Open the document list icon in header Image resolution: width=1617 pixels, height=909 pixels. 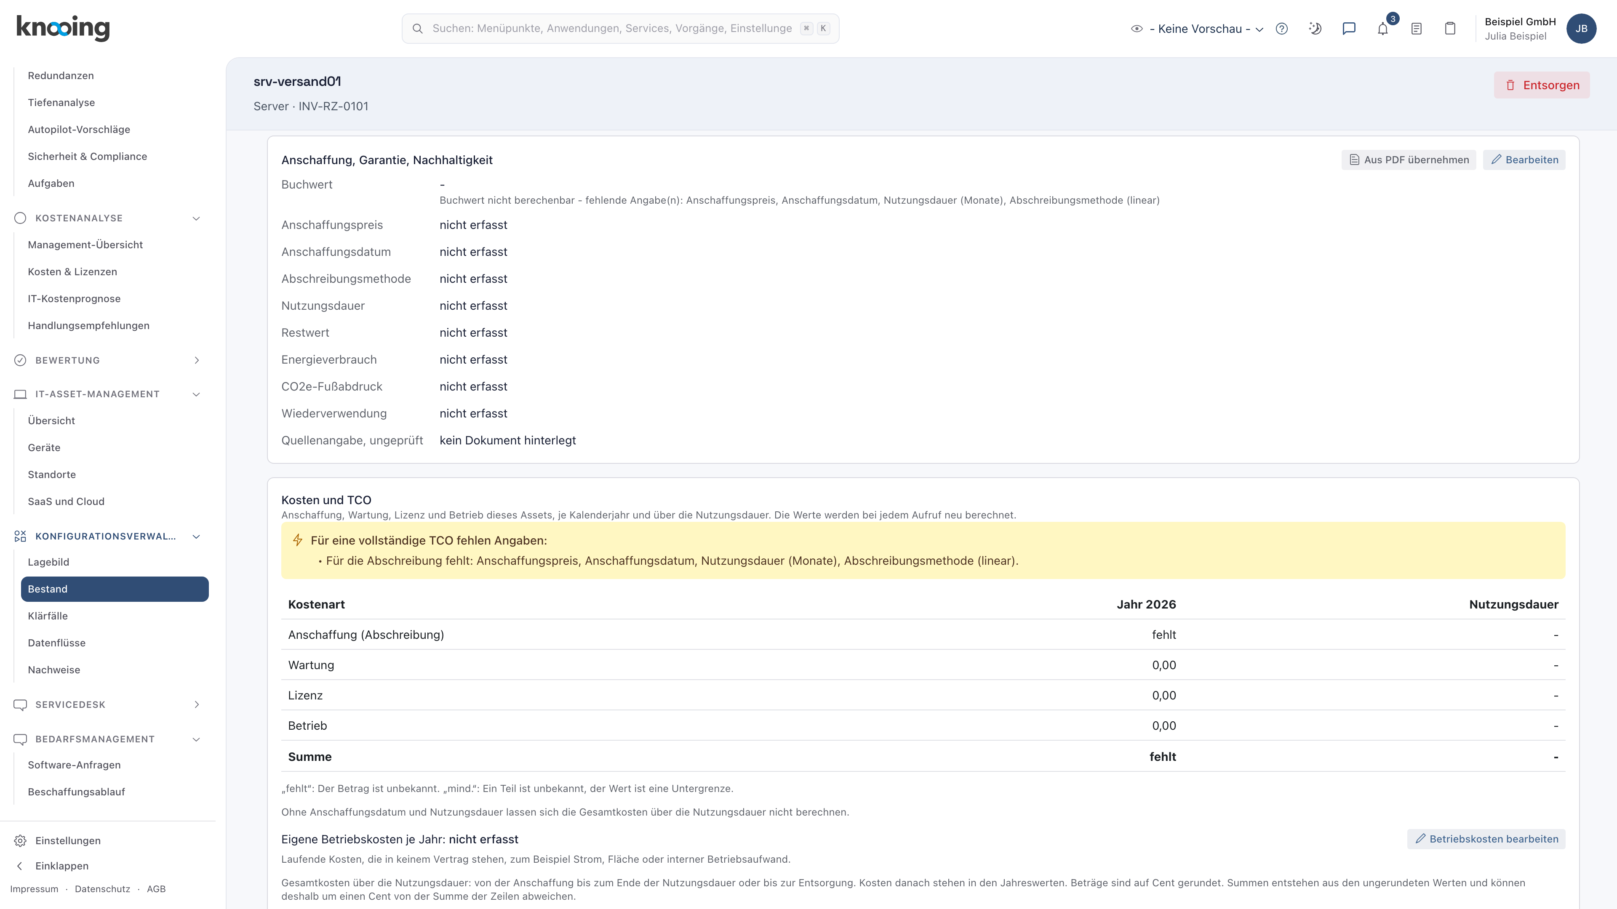pyautogui.click(x=1417, y=29)
